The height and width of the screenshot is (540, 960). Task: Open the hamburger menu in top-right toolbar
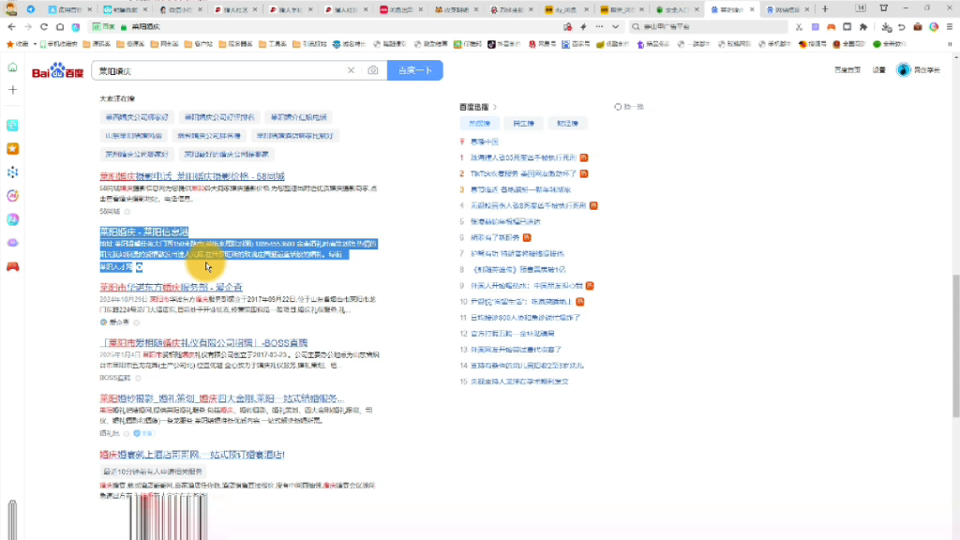point(950,26)
